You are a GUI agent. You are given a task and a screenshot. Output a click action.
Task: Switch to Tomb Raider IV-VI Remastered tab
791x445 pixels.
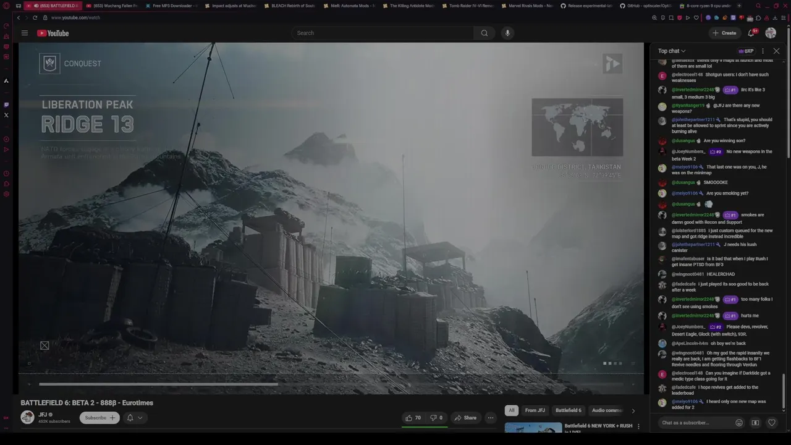[x=468, y=6]
